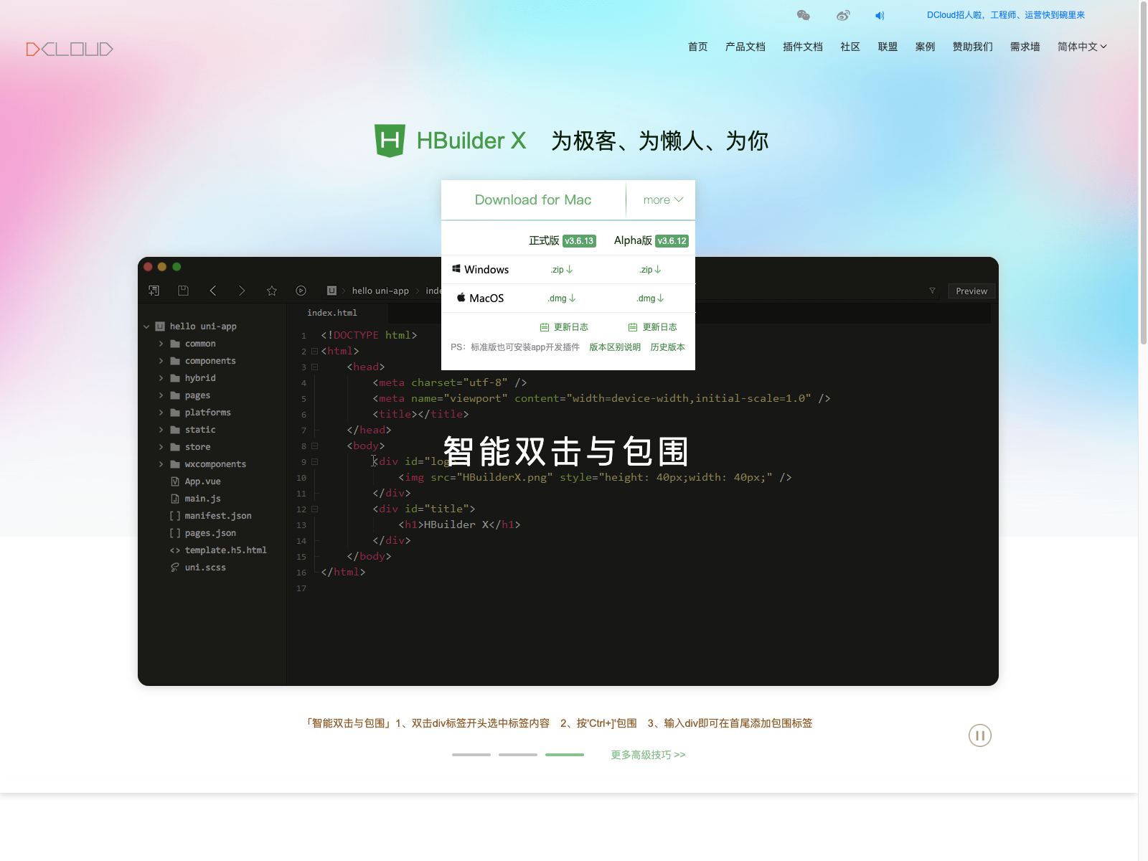Open 插件文档 nav item
Image resolution: width=1148 pixels, height=861 pixels.
[x=803, y=47]
